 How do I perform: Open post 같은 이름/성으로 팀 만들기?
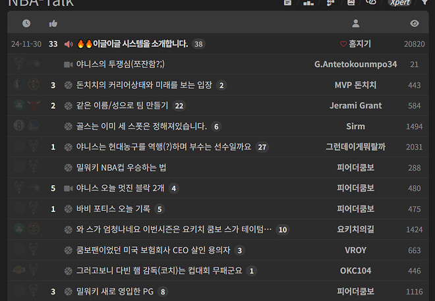(x=122, y=105)
